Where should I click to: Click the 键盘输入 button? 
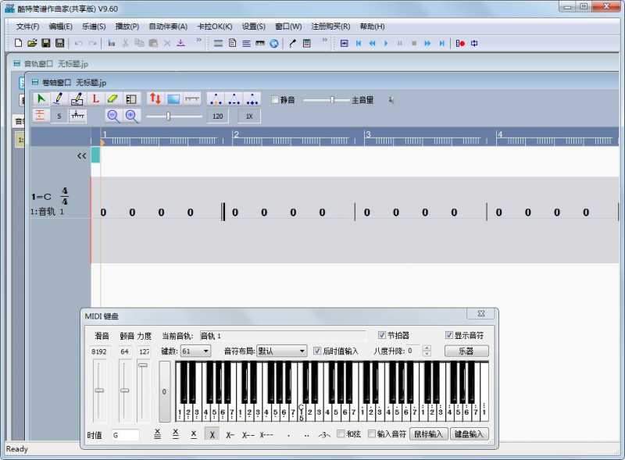click(470, 434)
